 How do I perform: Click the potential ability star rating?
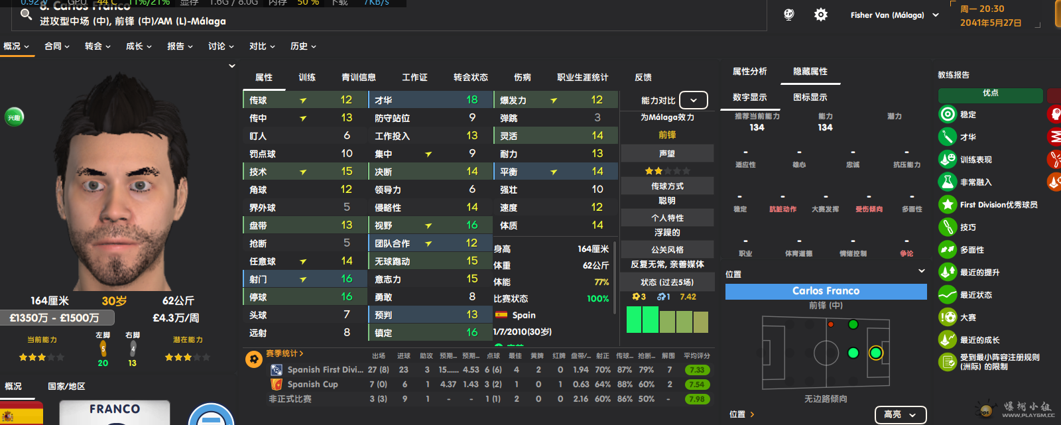pos(188,357)
